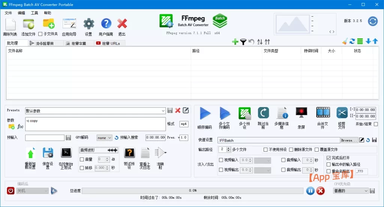The image size is (384, 207).
Task: Click the blue move up arrow
Action: pyautogui.click(x=375, y=41)
